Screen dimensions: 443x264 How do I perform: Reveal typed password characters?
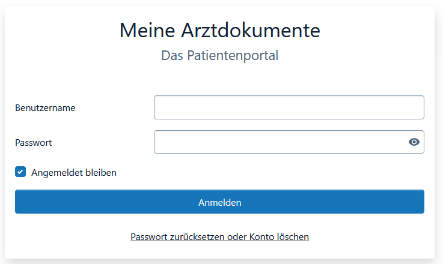(x=414, y=142)
